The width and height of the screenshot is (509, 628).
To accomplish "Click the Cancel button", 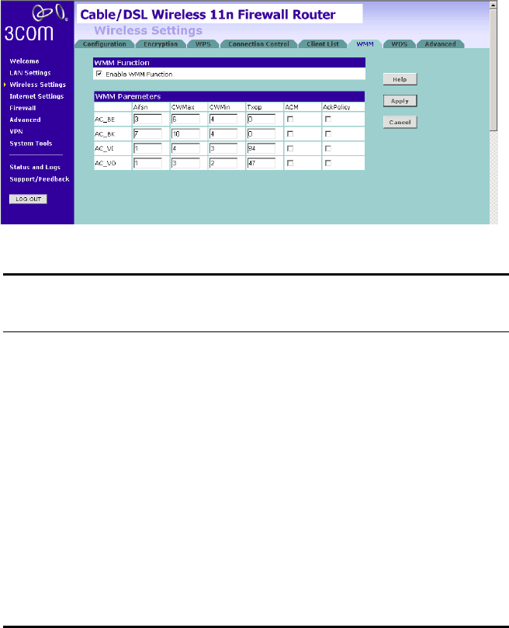I will 400,122.
